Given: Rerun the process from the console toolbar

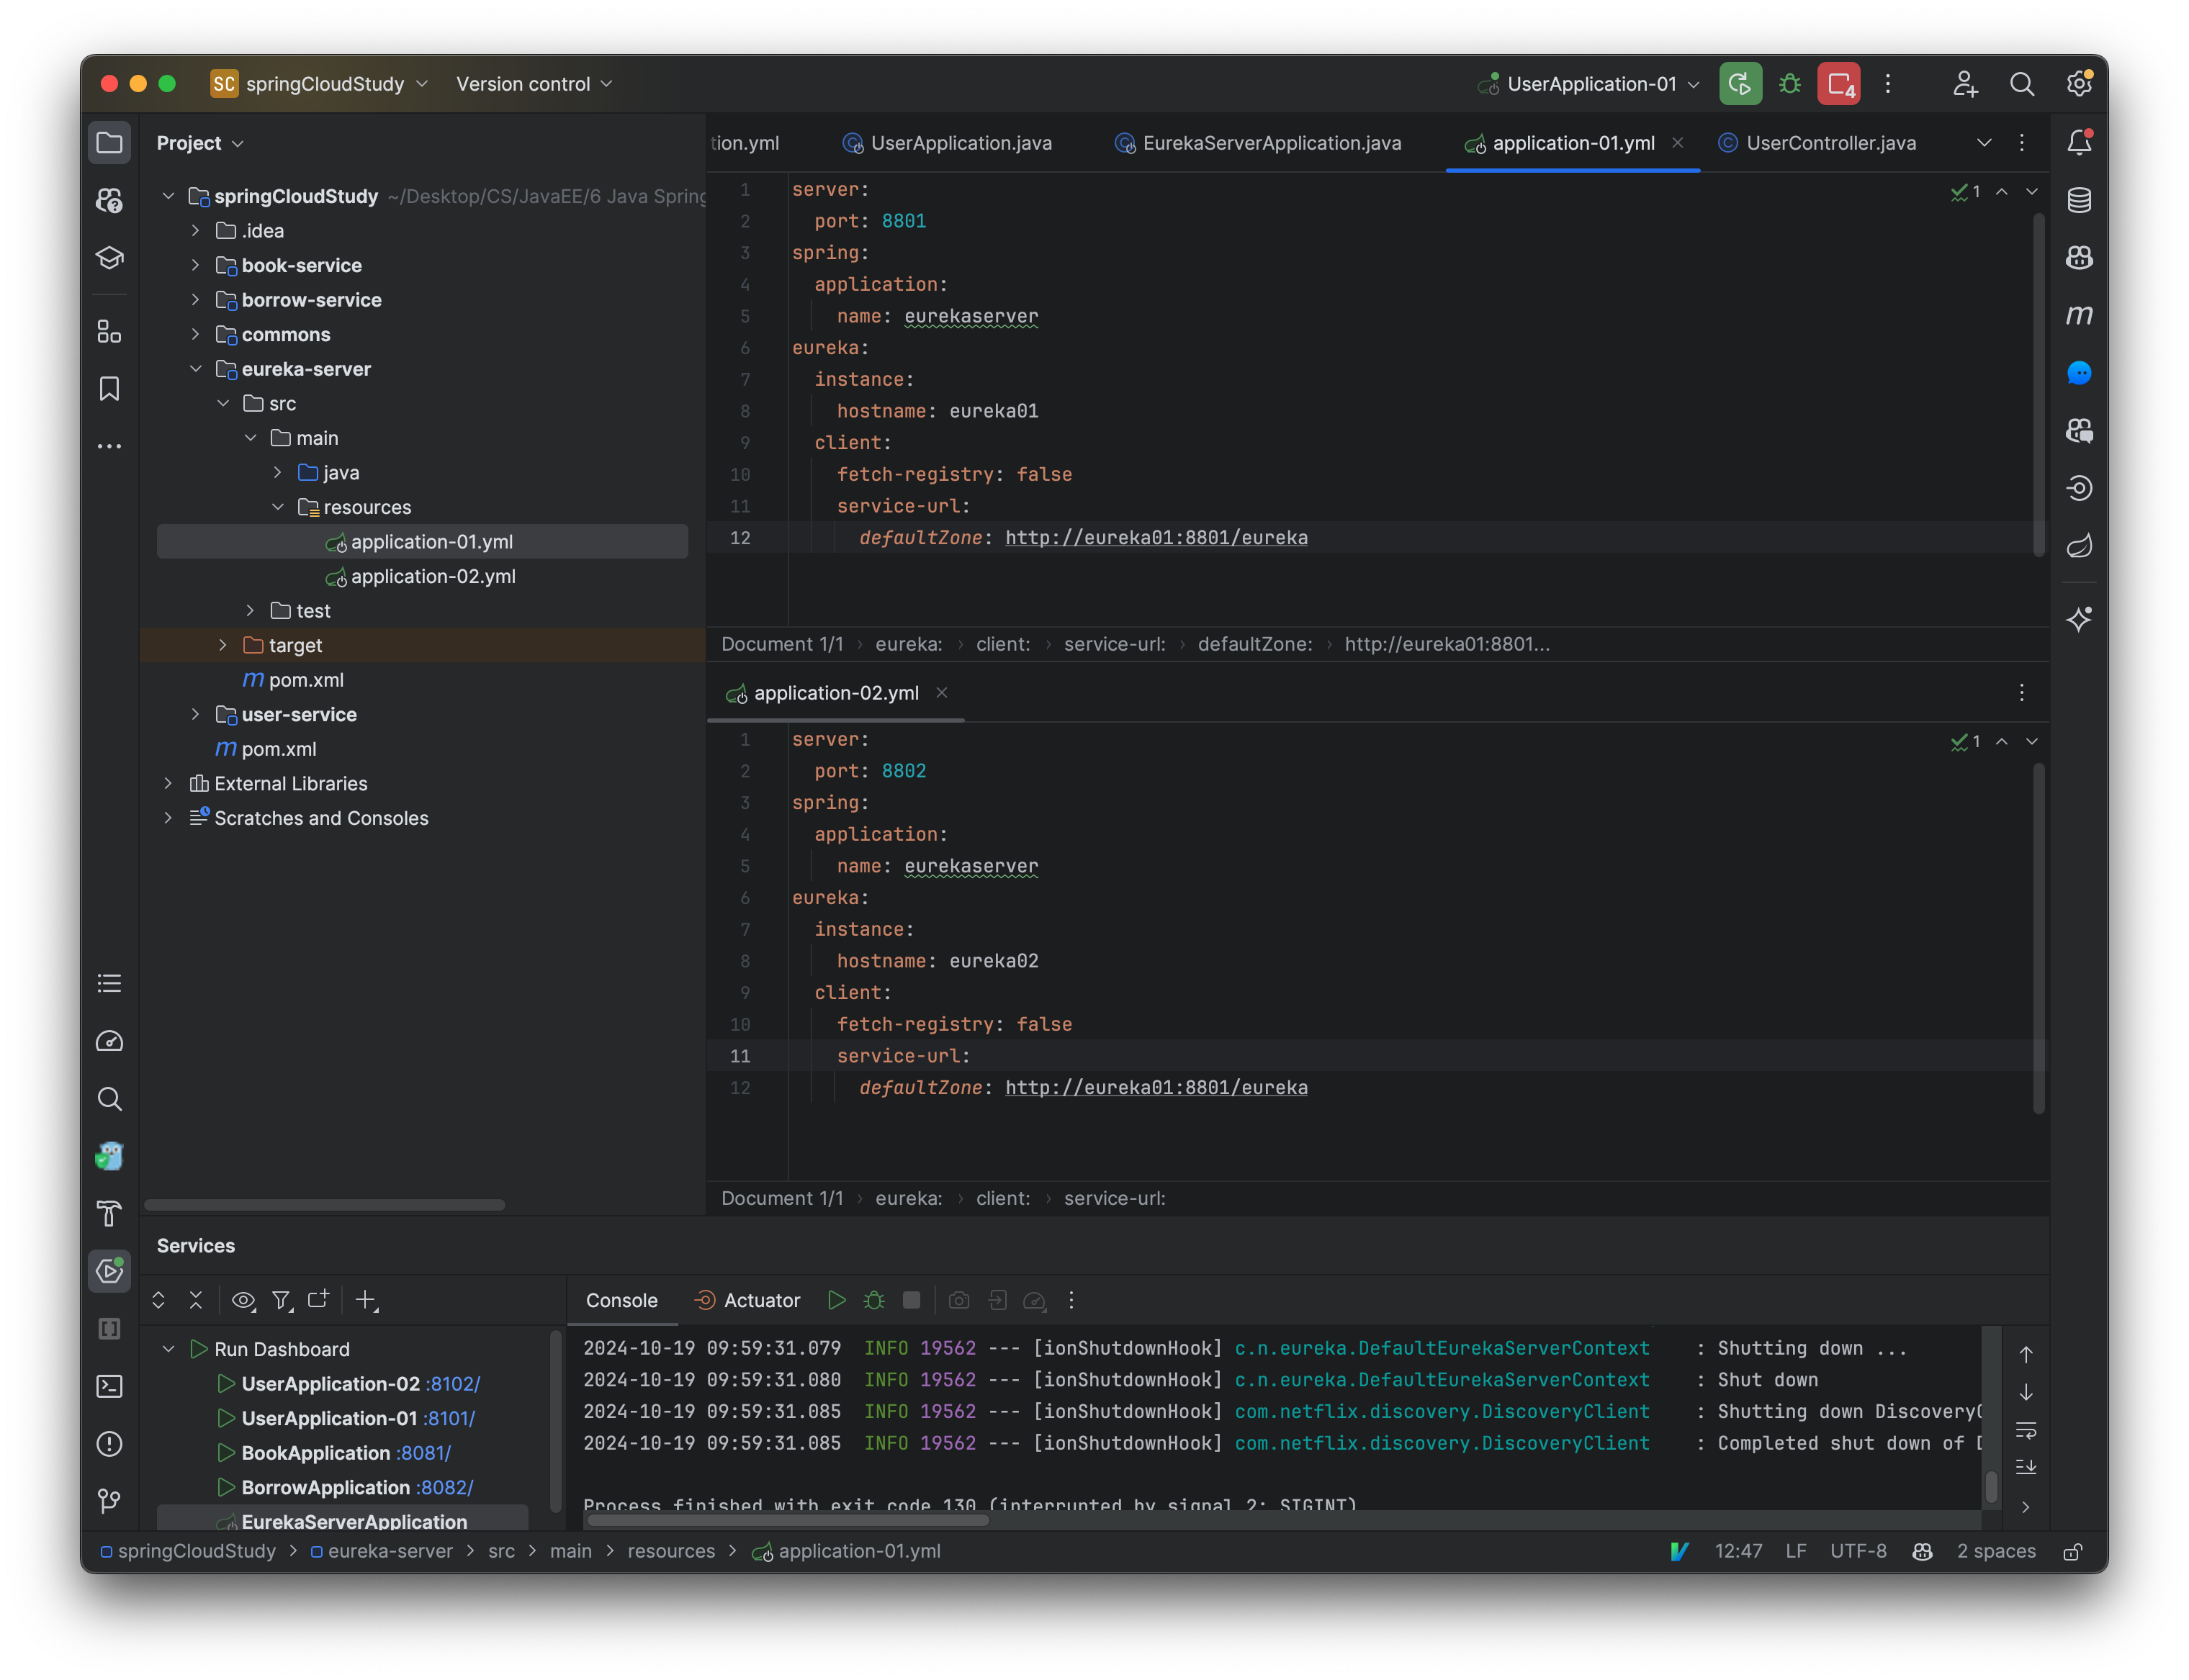Looking at the screenshot, I should tap(837, 1300).
